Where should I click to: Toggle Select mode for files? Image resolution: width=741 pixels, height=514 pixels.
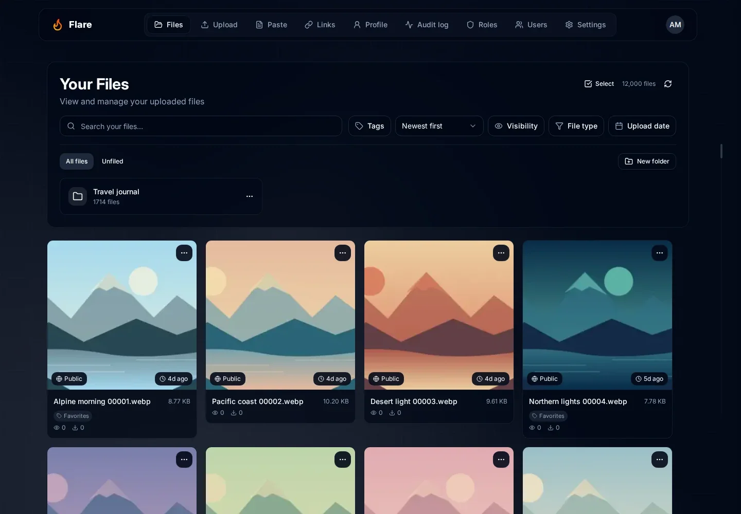599,84
